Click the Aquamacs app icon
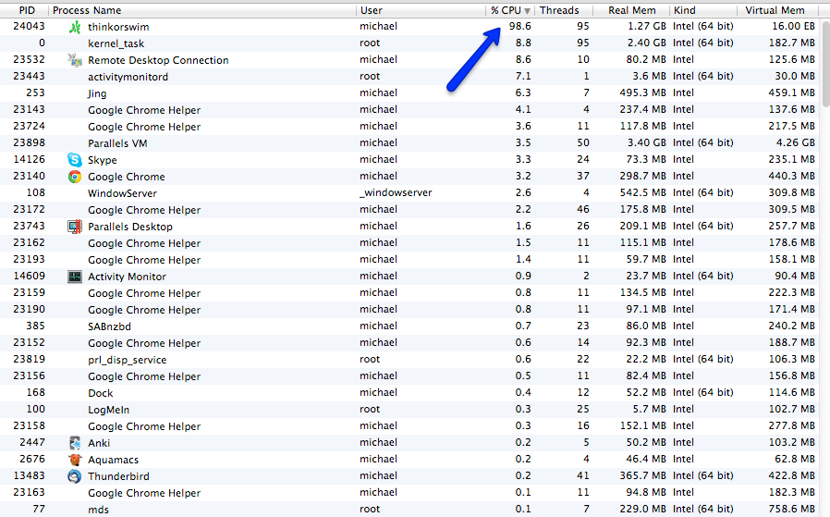 pyautogui.click(x=75, y=460)
